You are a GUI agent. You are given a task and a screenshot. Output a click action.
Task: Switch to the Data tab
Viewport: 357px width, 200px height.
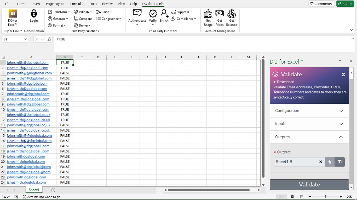tap(93, 4)
